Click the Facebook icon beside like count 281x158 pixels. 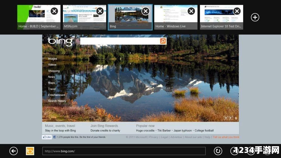(55, 137)
